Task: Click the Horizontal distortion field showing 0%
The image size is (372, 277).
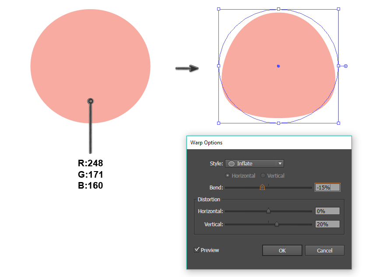Action: click(x=327, y=211)
